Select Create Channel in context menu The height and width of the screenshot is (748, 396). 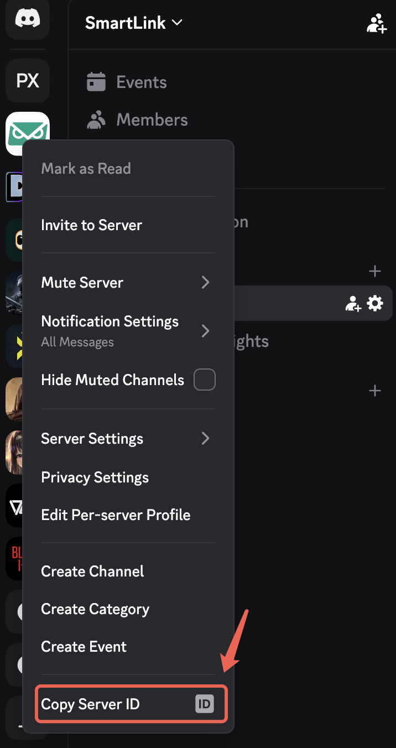point(92,572)
